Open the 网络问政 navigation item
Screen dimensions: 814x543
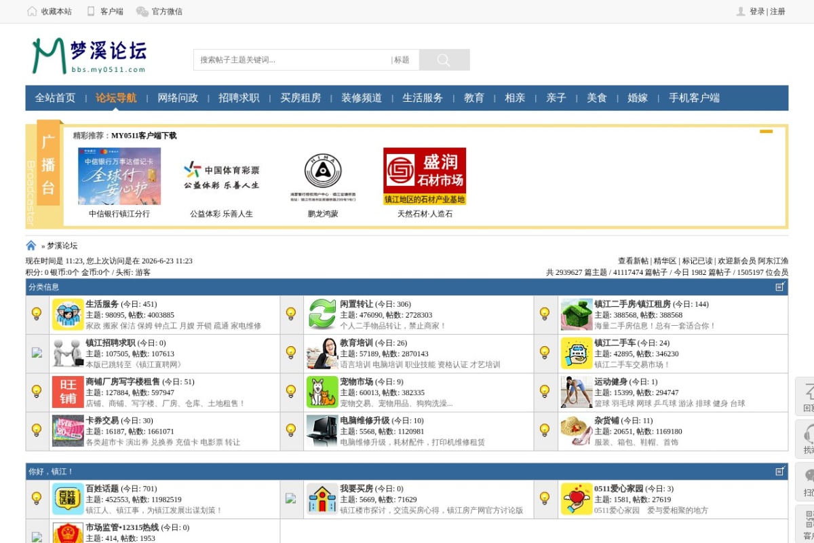tap(178, 98)
